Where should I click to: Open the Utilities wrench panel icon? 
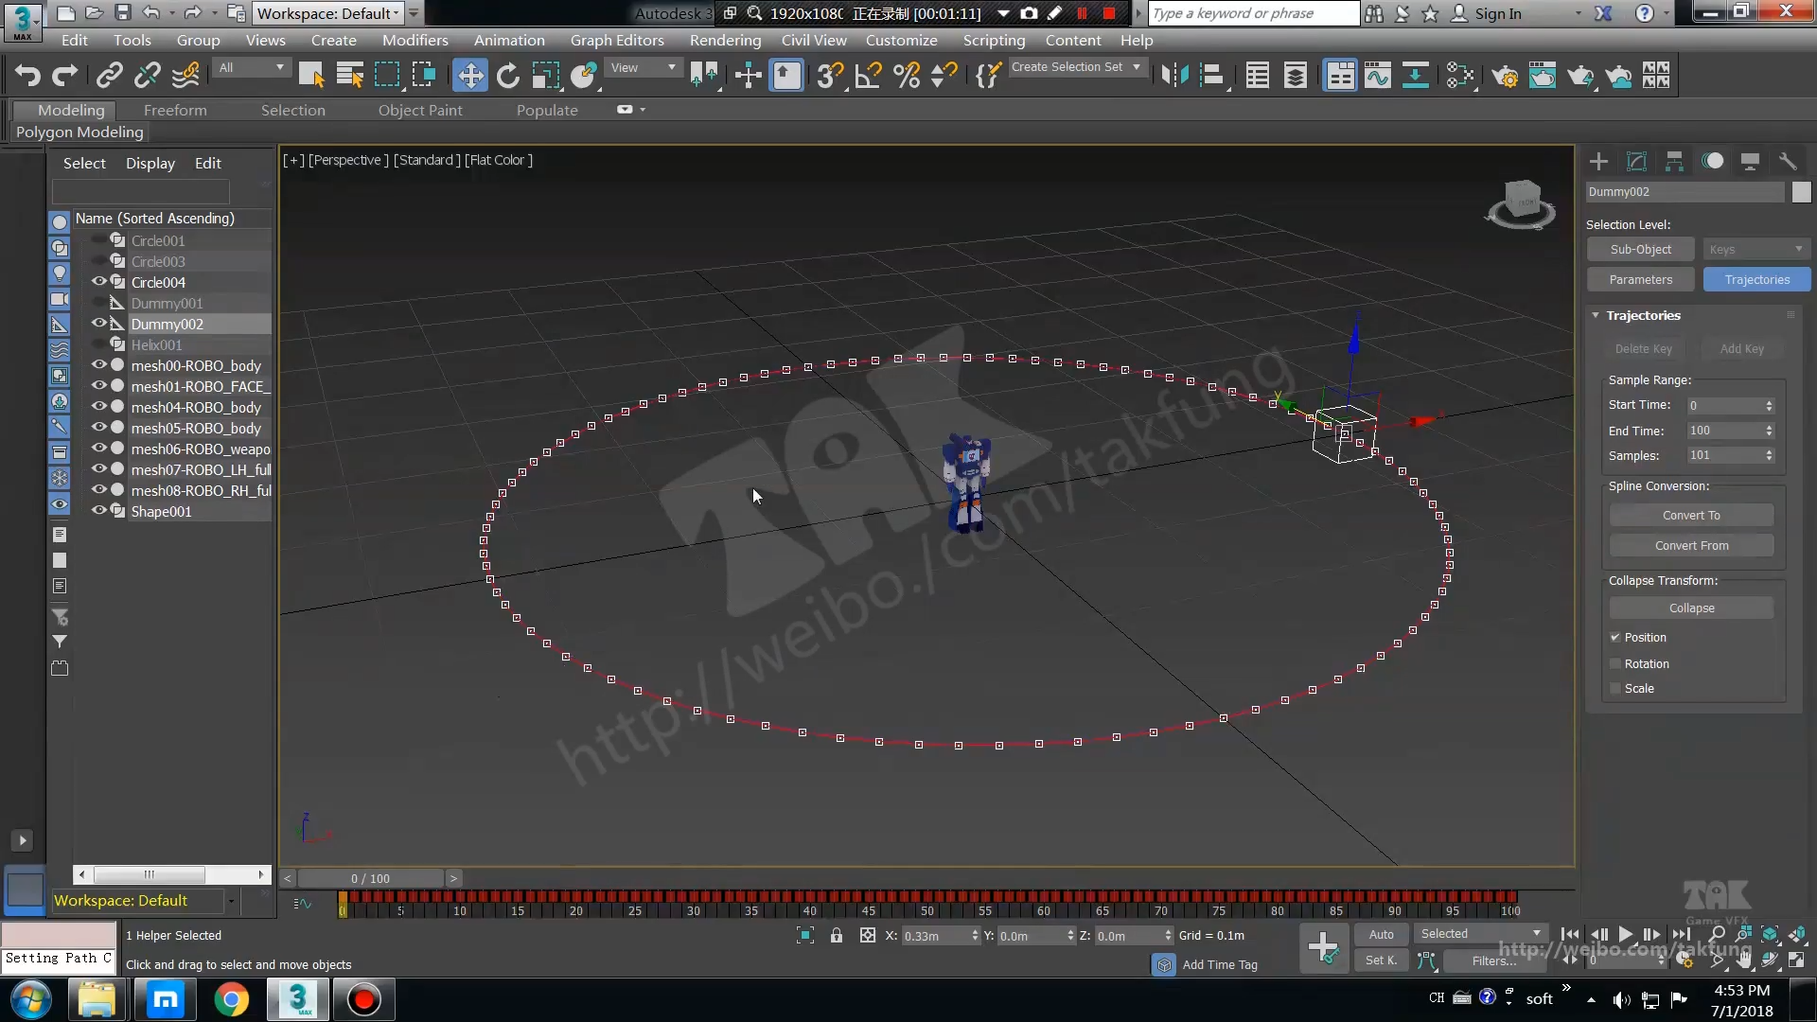click(1787, 161)
